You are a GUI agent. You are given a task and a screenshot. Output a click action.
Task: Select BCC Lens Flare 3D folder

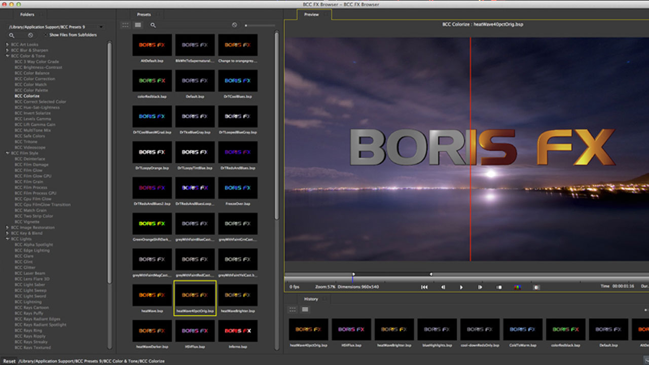tap(32, 279)
